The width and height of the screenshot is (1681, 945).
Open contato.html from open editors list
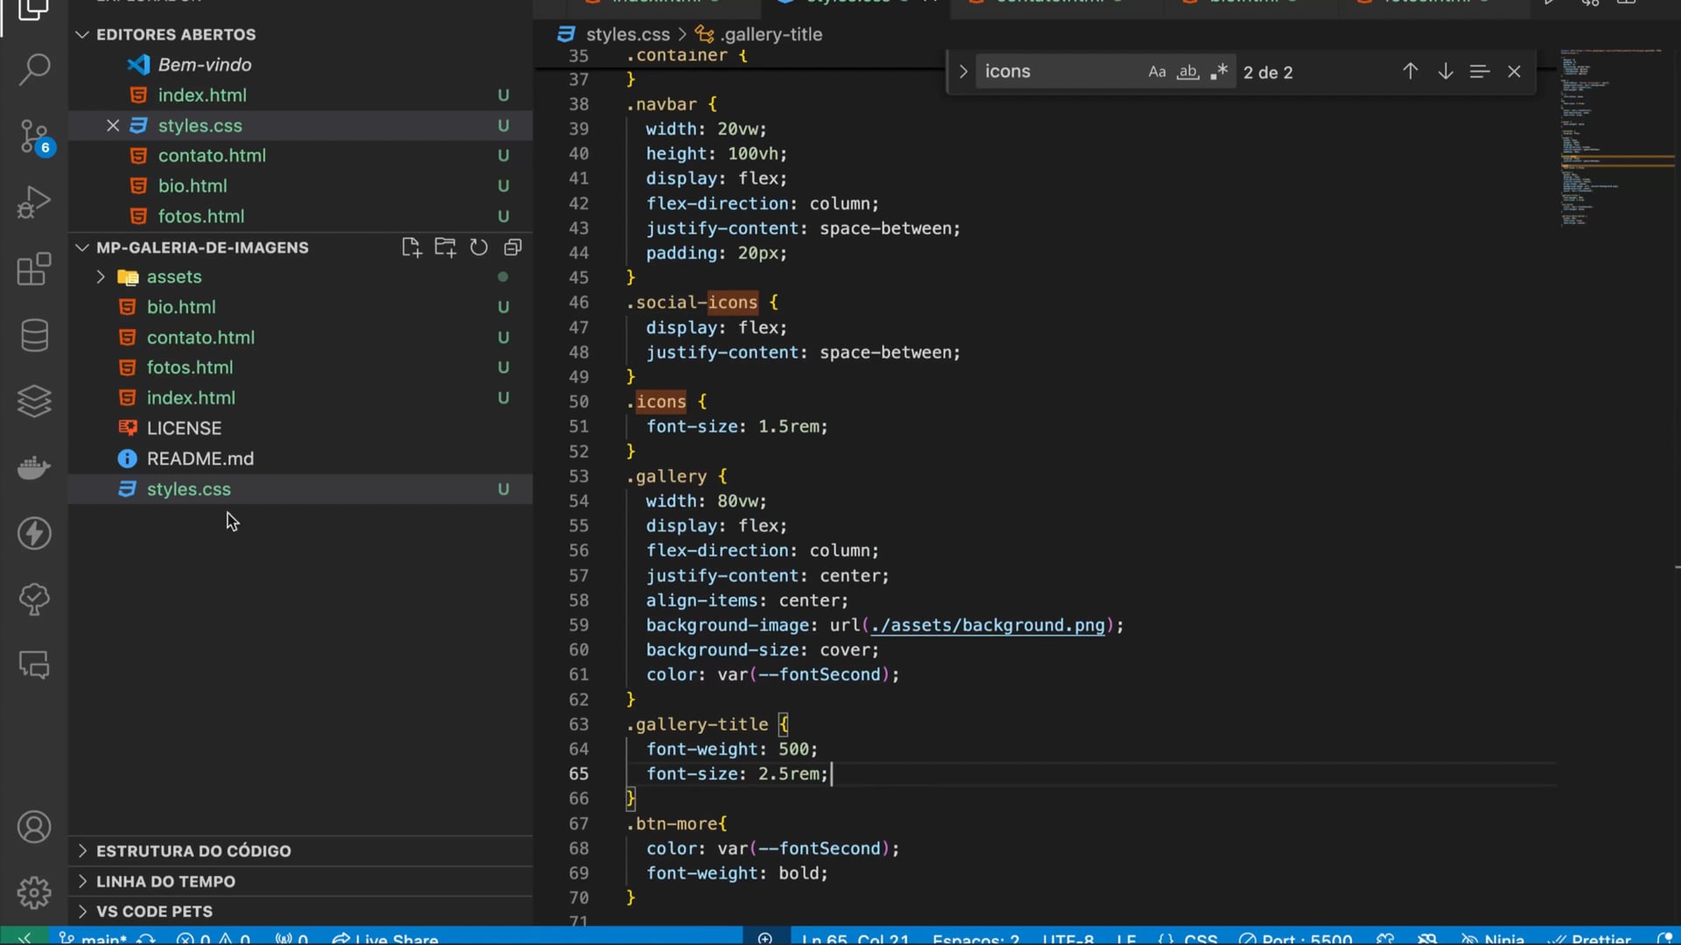tap(212, 156)
